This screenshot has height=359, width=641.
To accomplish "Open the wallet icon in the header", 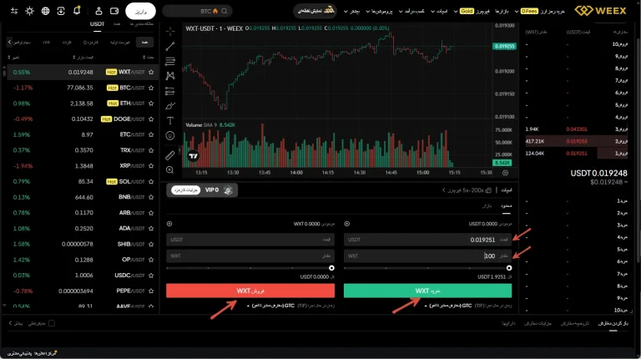I will click(x=114, y=11).
